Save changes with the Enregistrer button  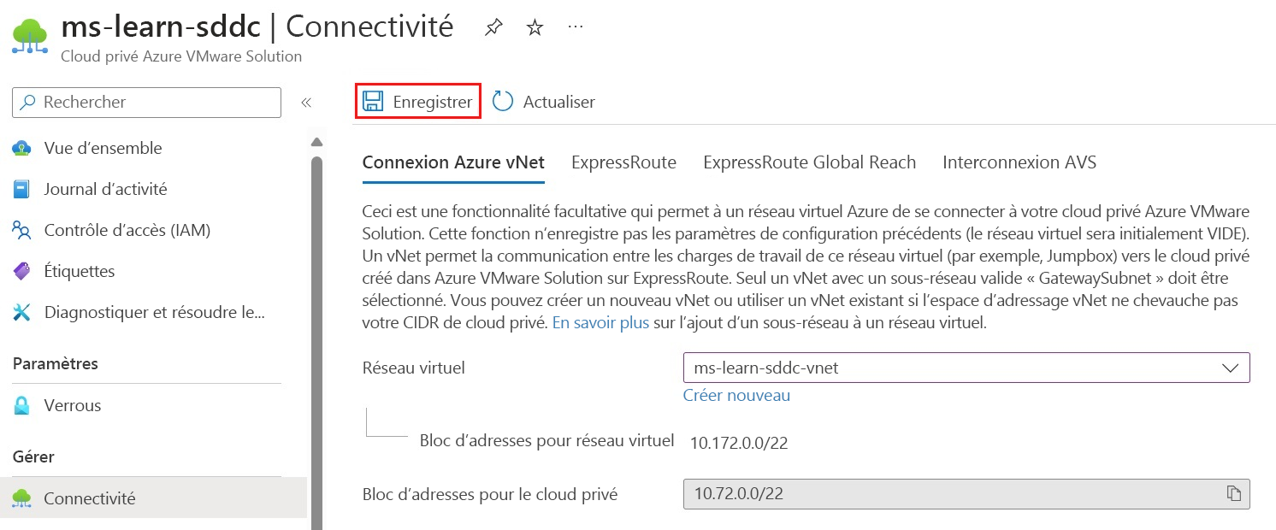(x=418, y=100)
